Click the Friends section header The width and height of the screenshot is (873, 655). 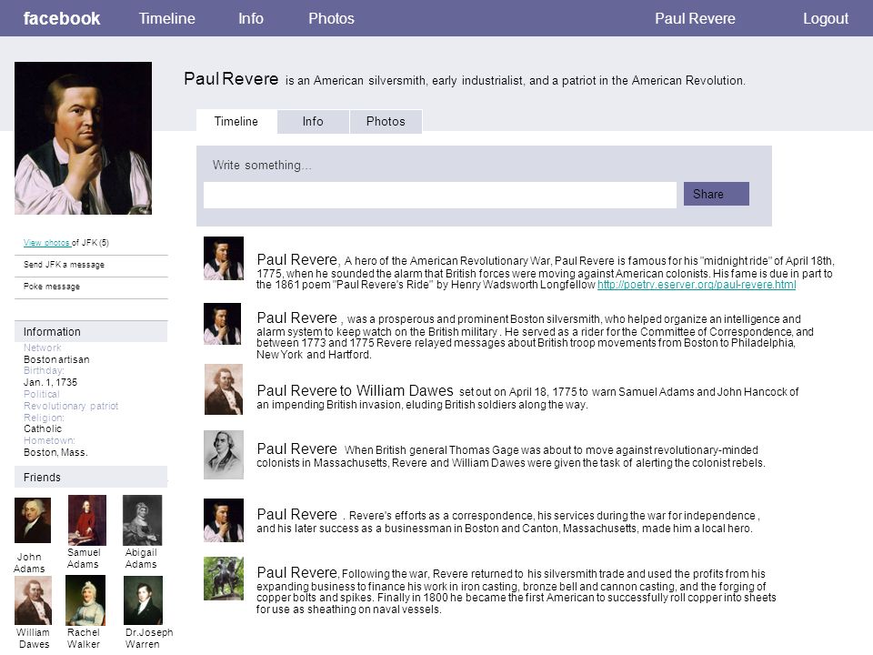click(91, 478)
